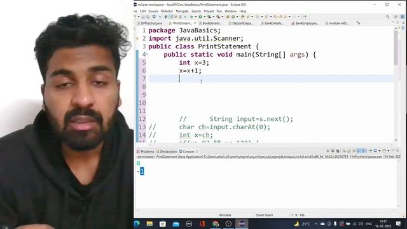407x229 pixels.
Task: Click the cursor position '7 : 9 : 146' in status bar
Action: pos(298,215)
